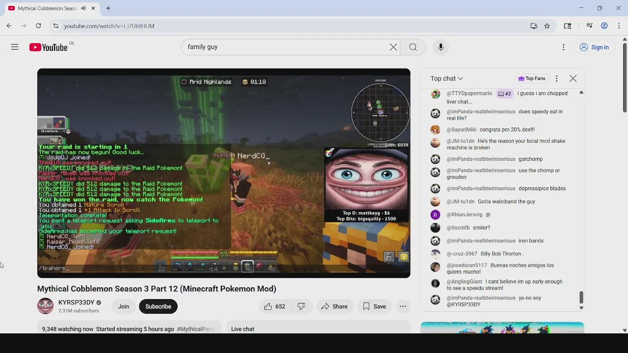Viewport: 628px width, 353px height.
Task: Dislike the video
Action: click(x=301, y=306)
